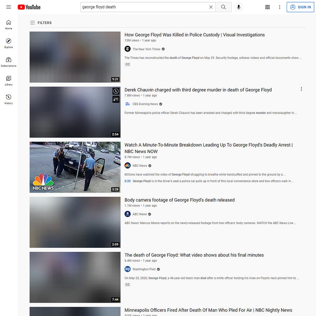This screenshot has width=316, height=316.
Task: Click '8.7M views' under the NBC News video
Action: pos(132,157)
